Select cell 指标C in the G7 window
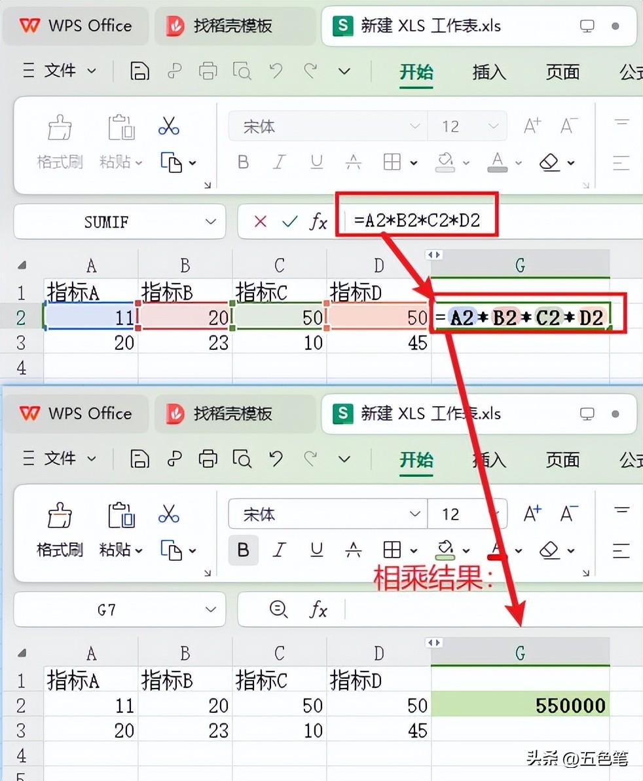 click(x=279, y=680)
